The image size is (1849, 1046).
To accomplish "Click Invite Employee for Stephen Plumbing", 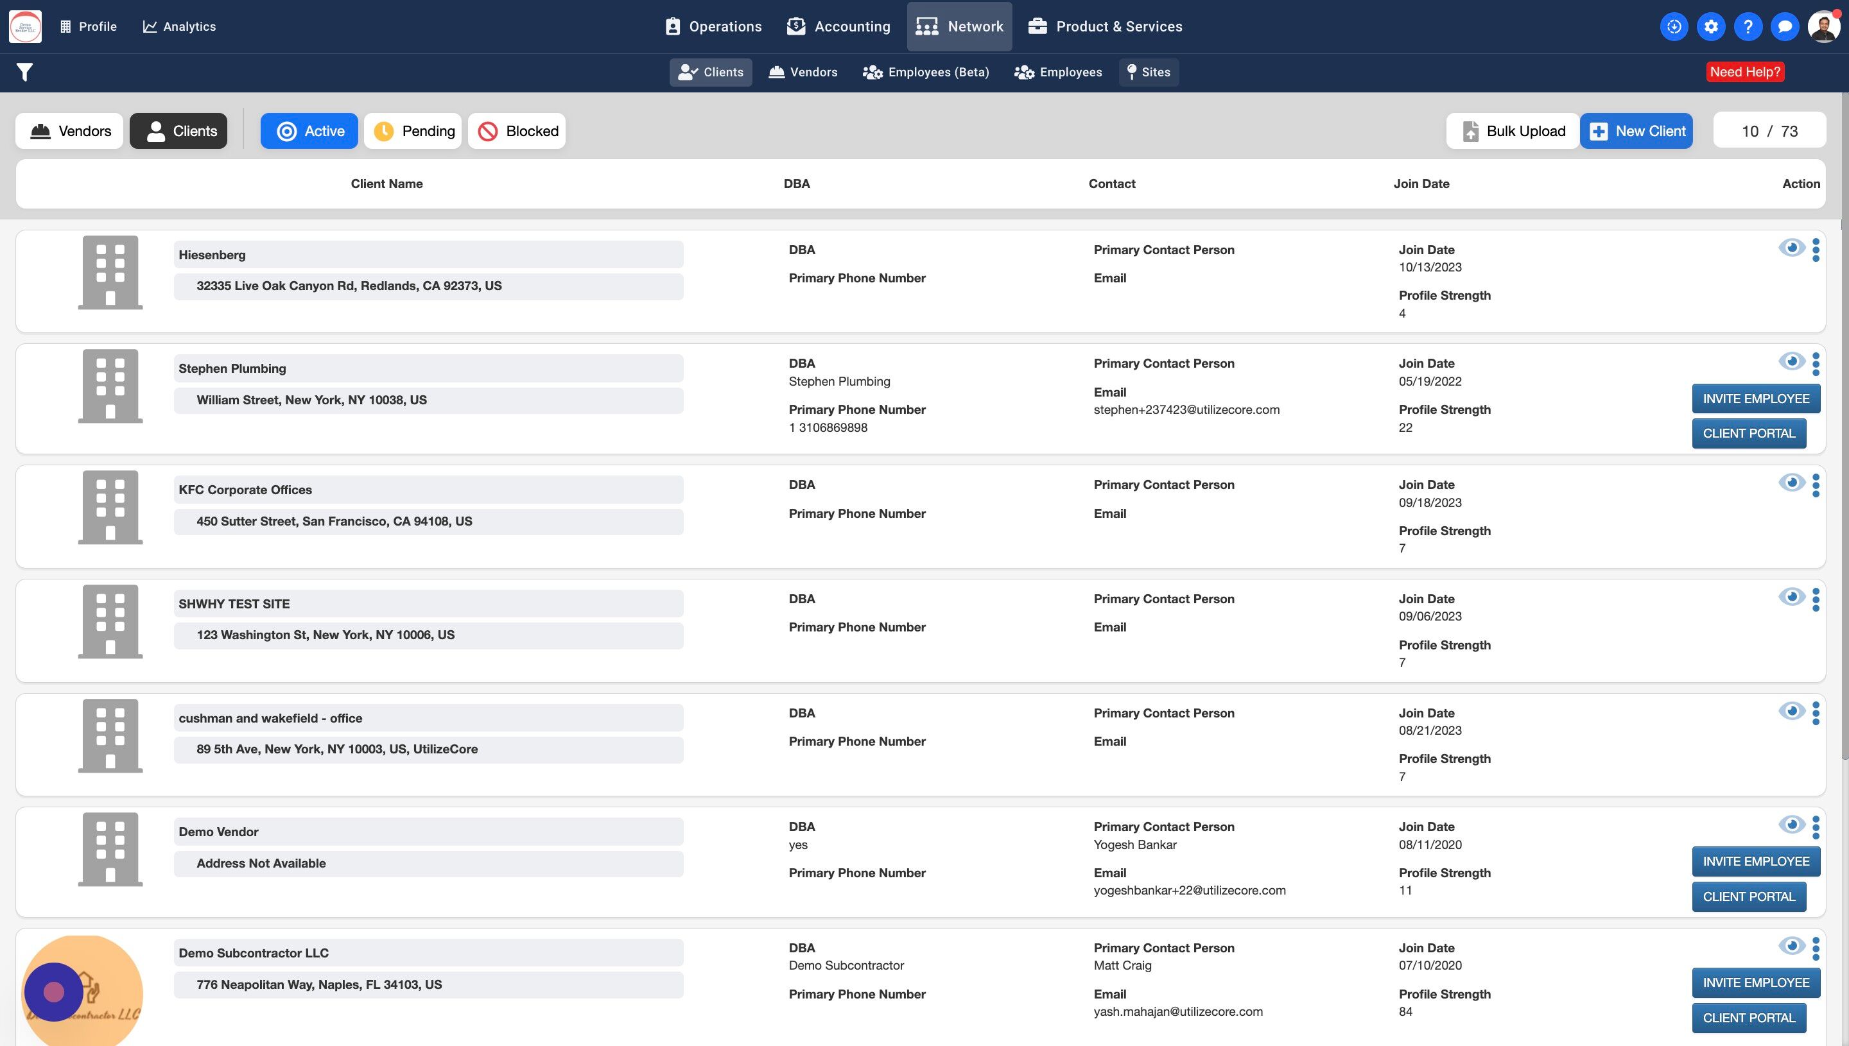I will (x=1755, y=399).
